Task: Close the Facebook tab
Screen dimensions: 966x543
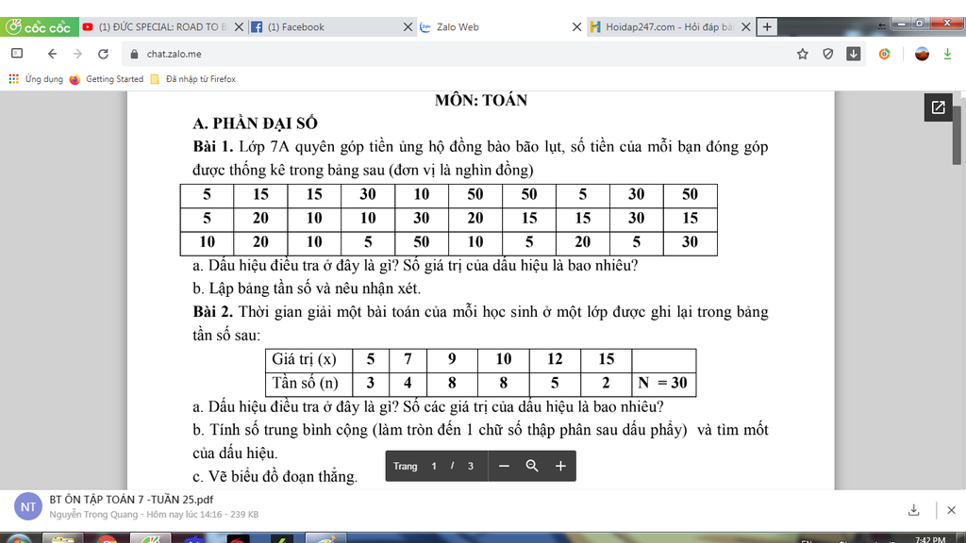Action: (x=408, y=27)
